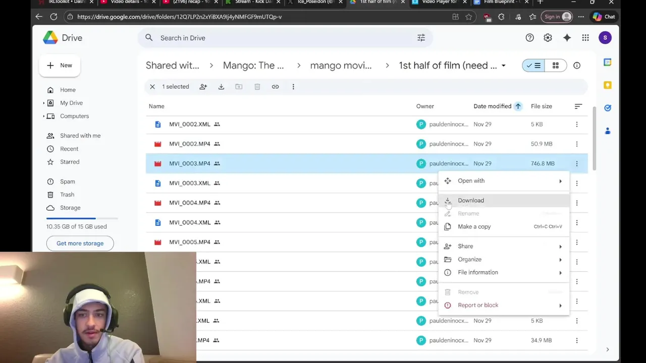Open Shared with me in sidebar
This screenshot has height=363, width=646.
pos(81,136)
